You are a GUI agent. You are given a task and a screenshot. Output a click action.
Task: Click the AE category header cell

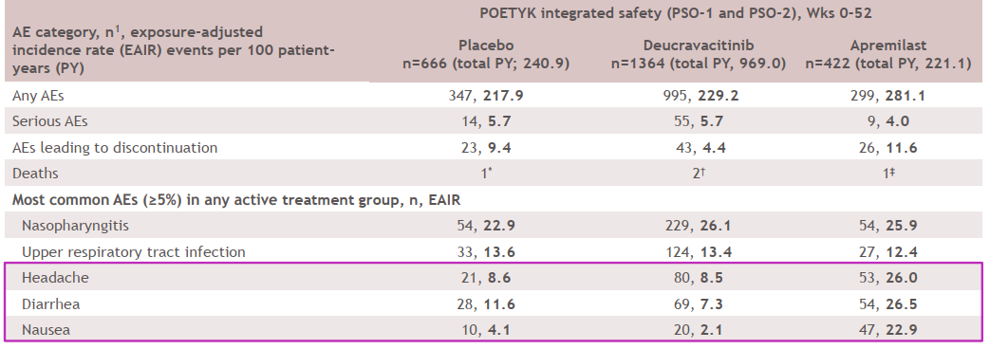coord(173,49)
